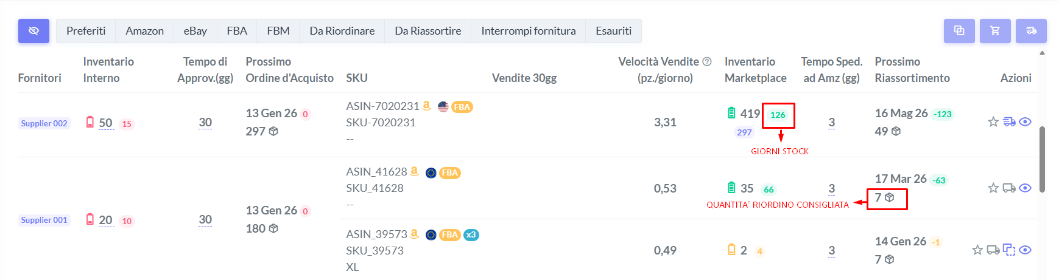Image resolution: width=1059 pixels, height=280 pixels.
Task: Click the hide-columns eye-slash button
Action: coord(33,31)
